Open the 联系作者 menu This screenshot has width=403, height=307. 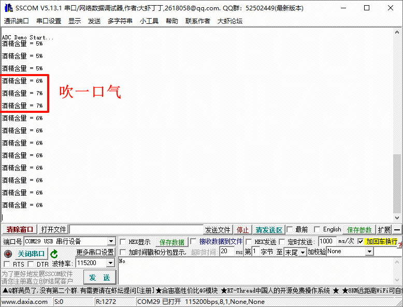pyautogui.click(x=198, y=21)
